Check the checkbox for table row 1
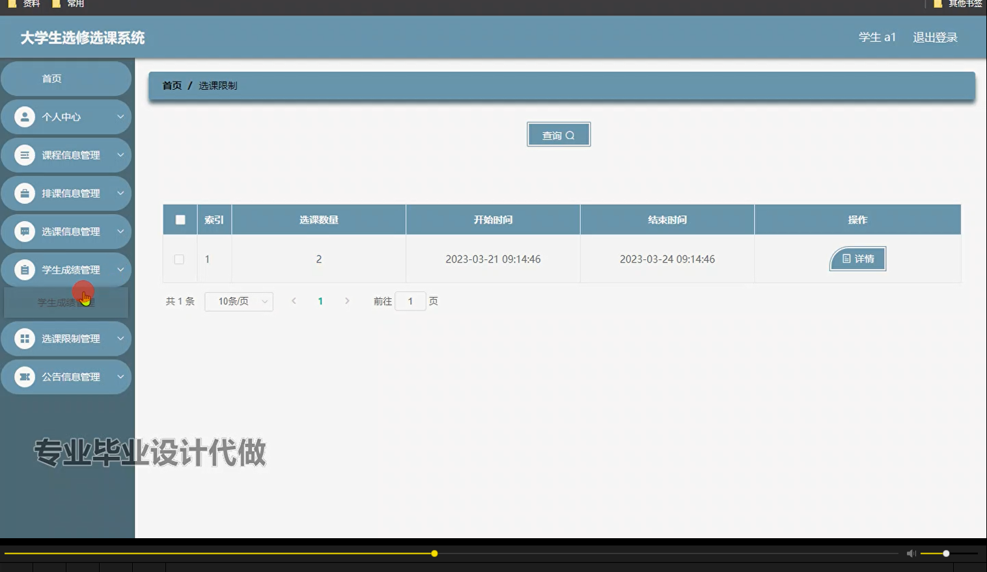The width and height of the screenshot is (987, 572). click(180, 259)
